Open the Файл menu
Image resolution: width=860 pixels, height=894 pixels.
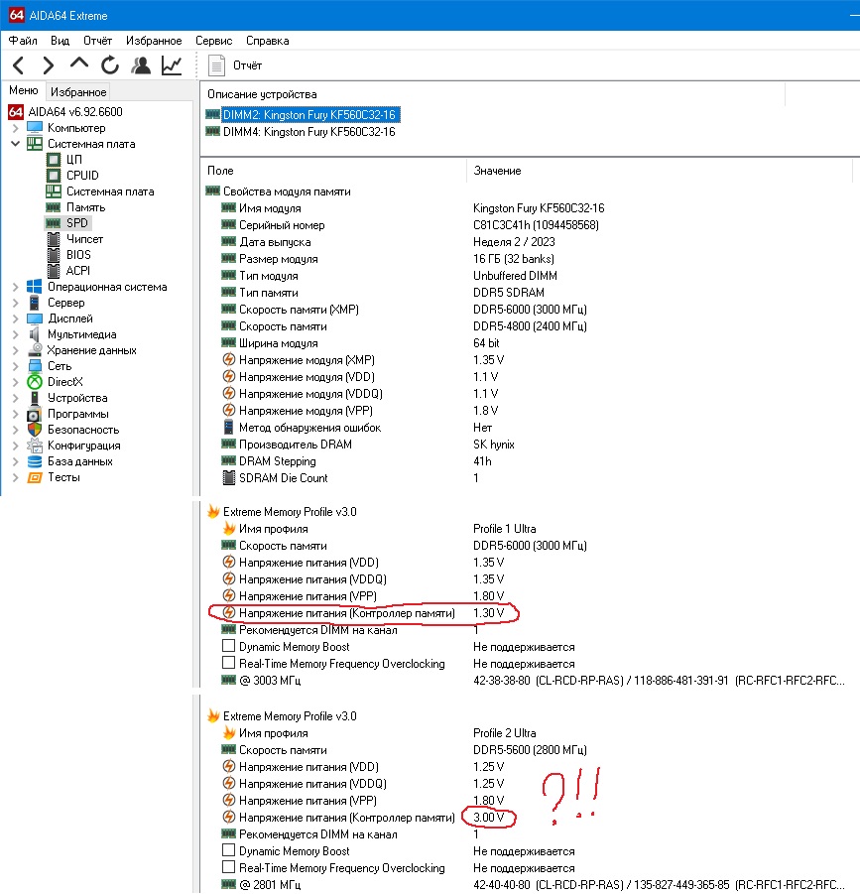23,41
